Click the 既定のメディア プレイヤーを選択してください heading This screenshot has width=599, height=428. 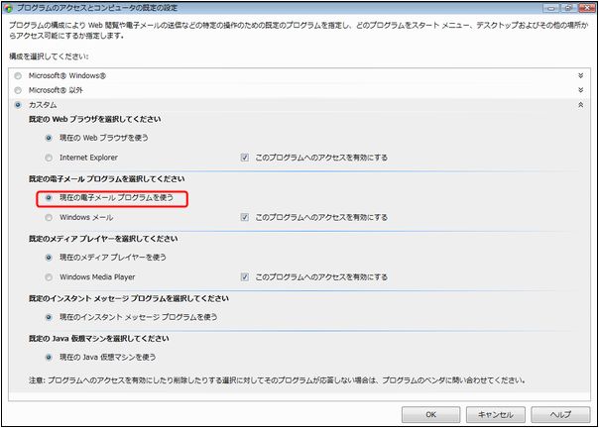[103, 239]
